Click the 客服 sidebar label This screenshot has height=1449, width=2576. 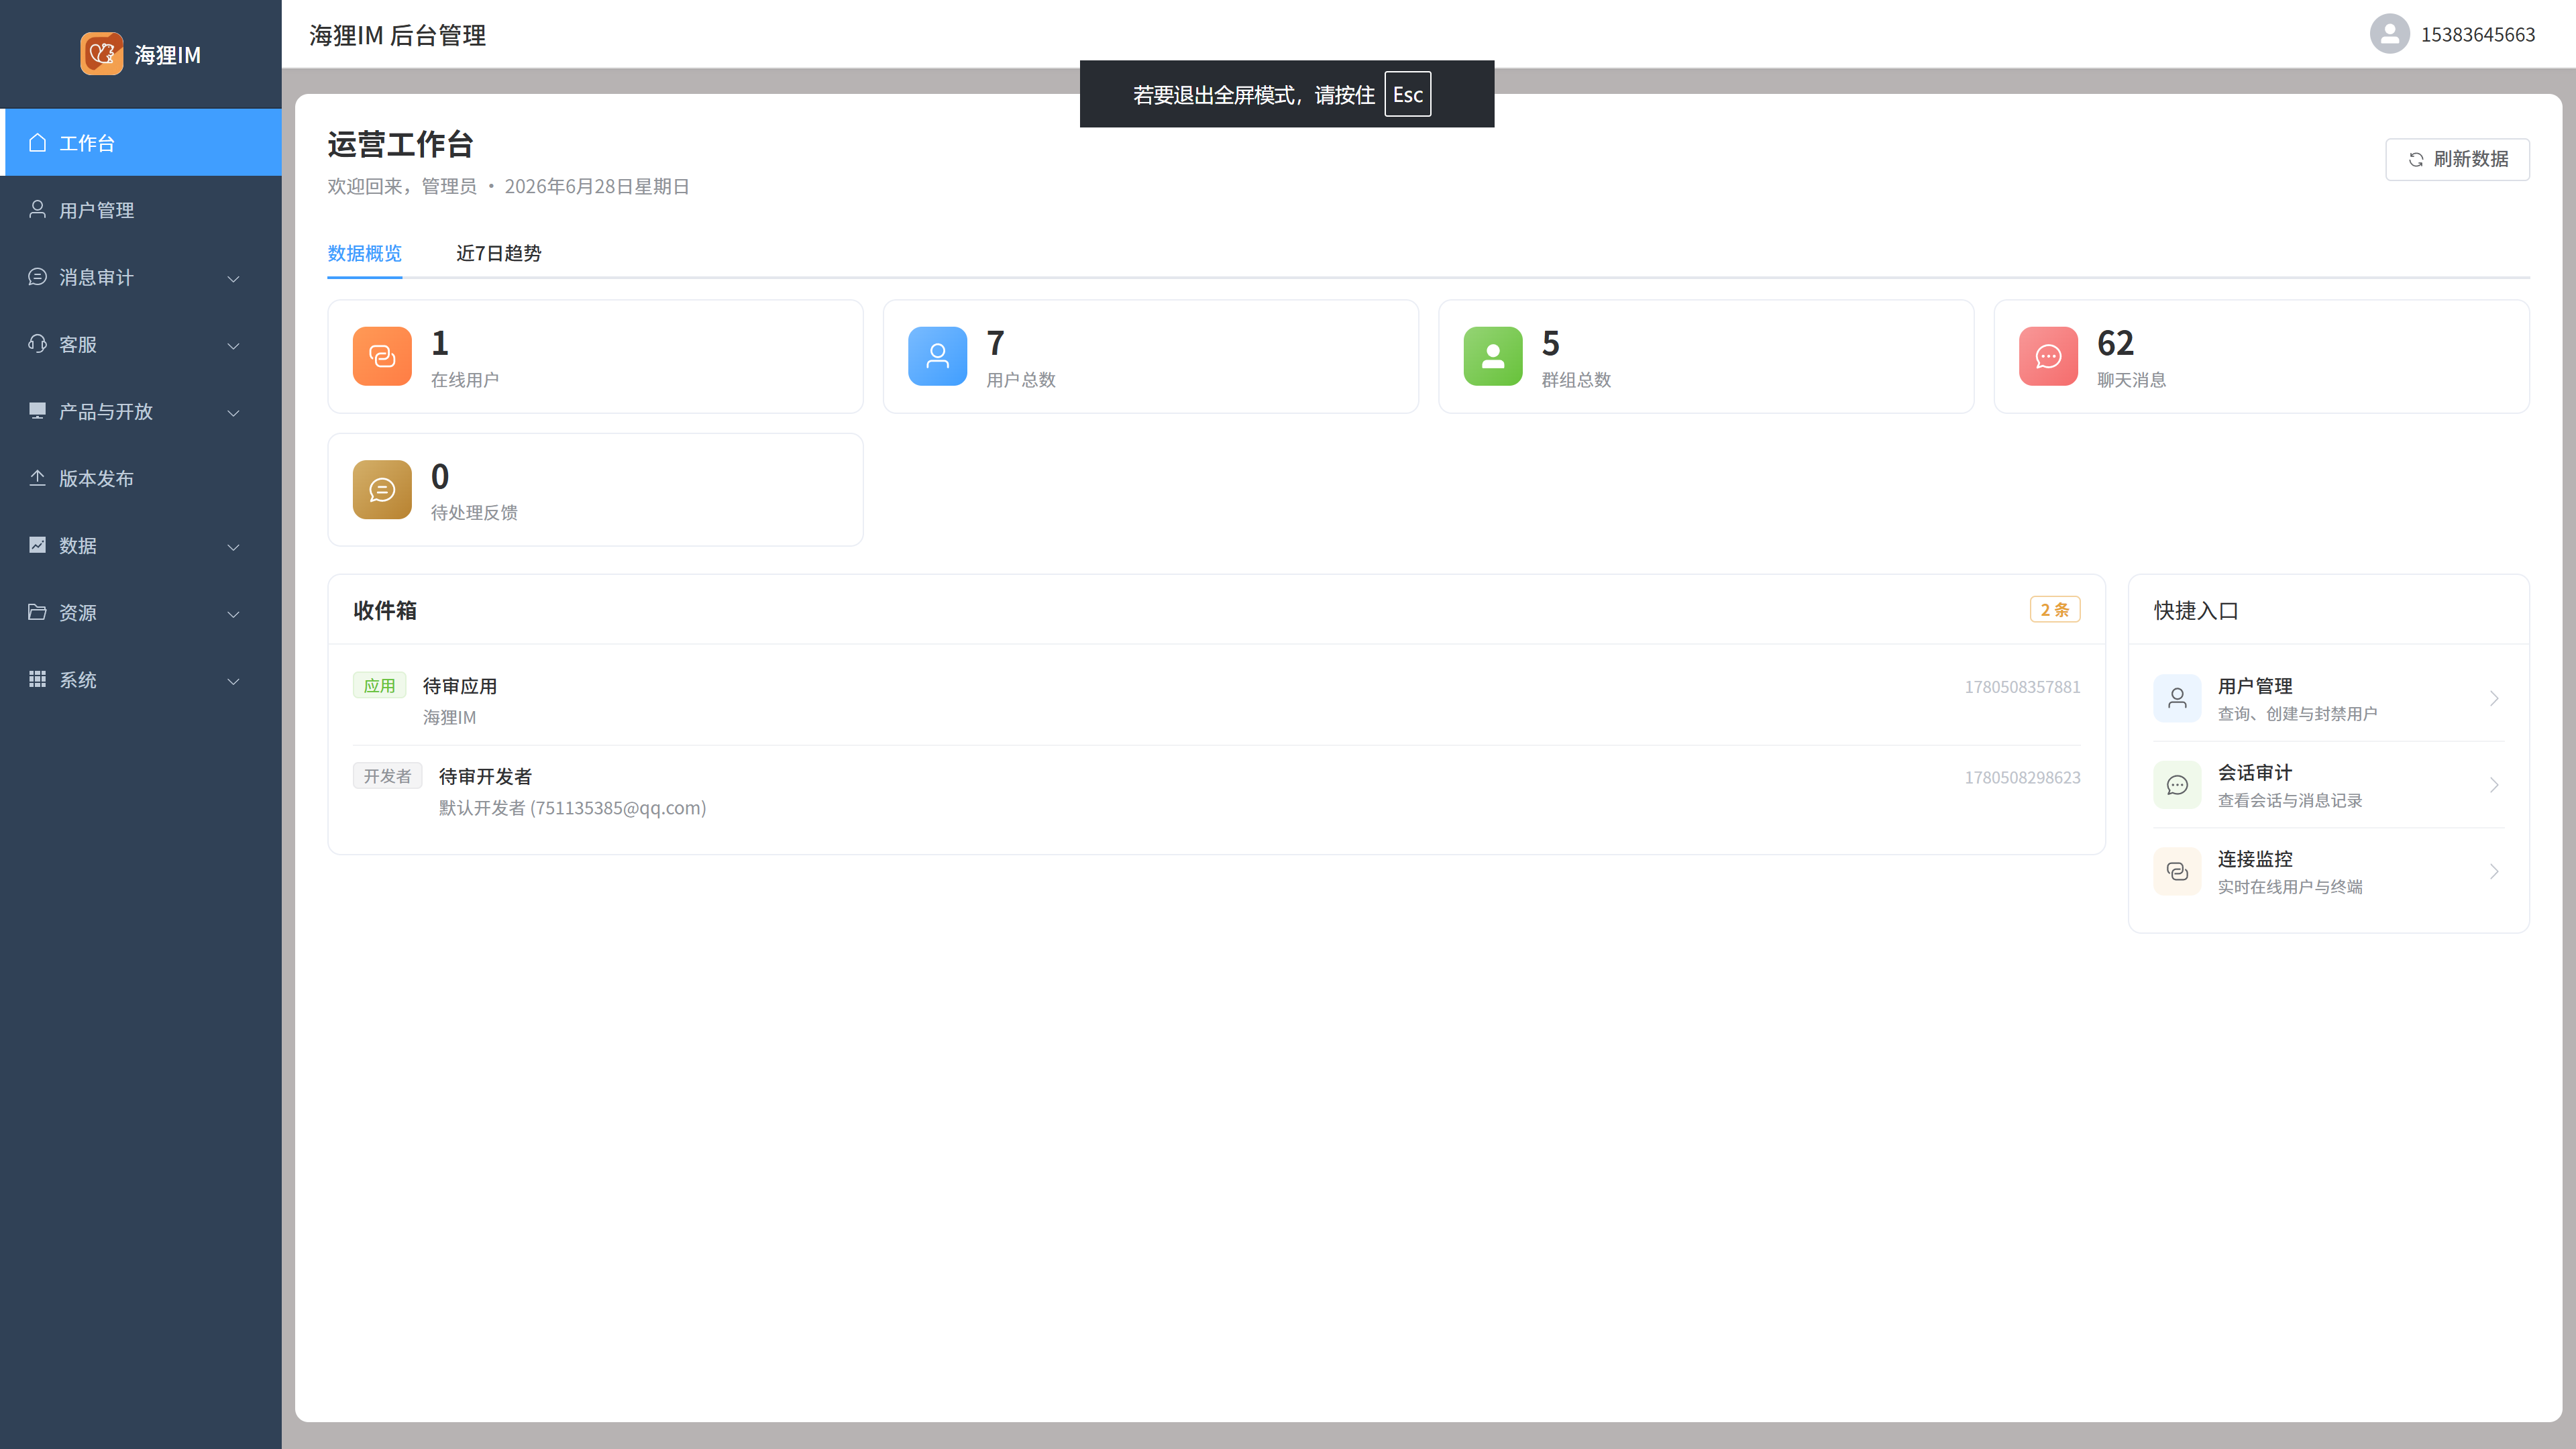[78, 344]
